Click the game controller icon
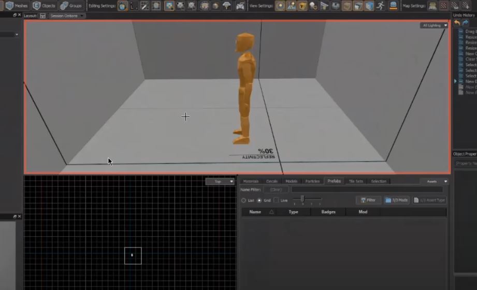Viewport: 477px width, 290px height. [x=240, y=6]
